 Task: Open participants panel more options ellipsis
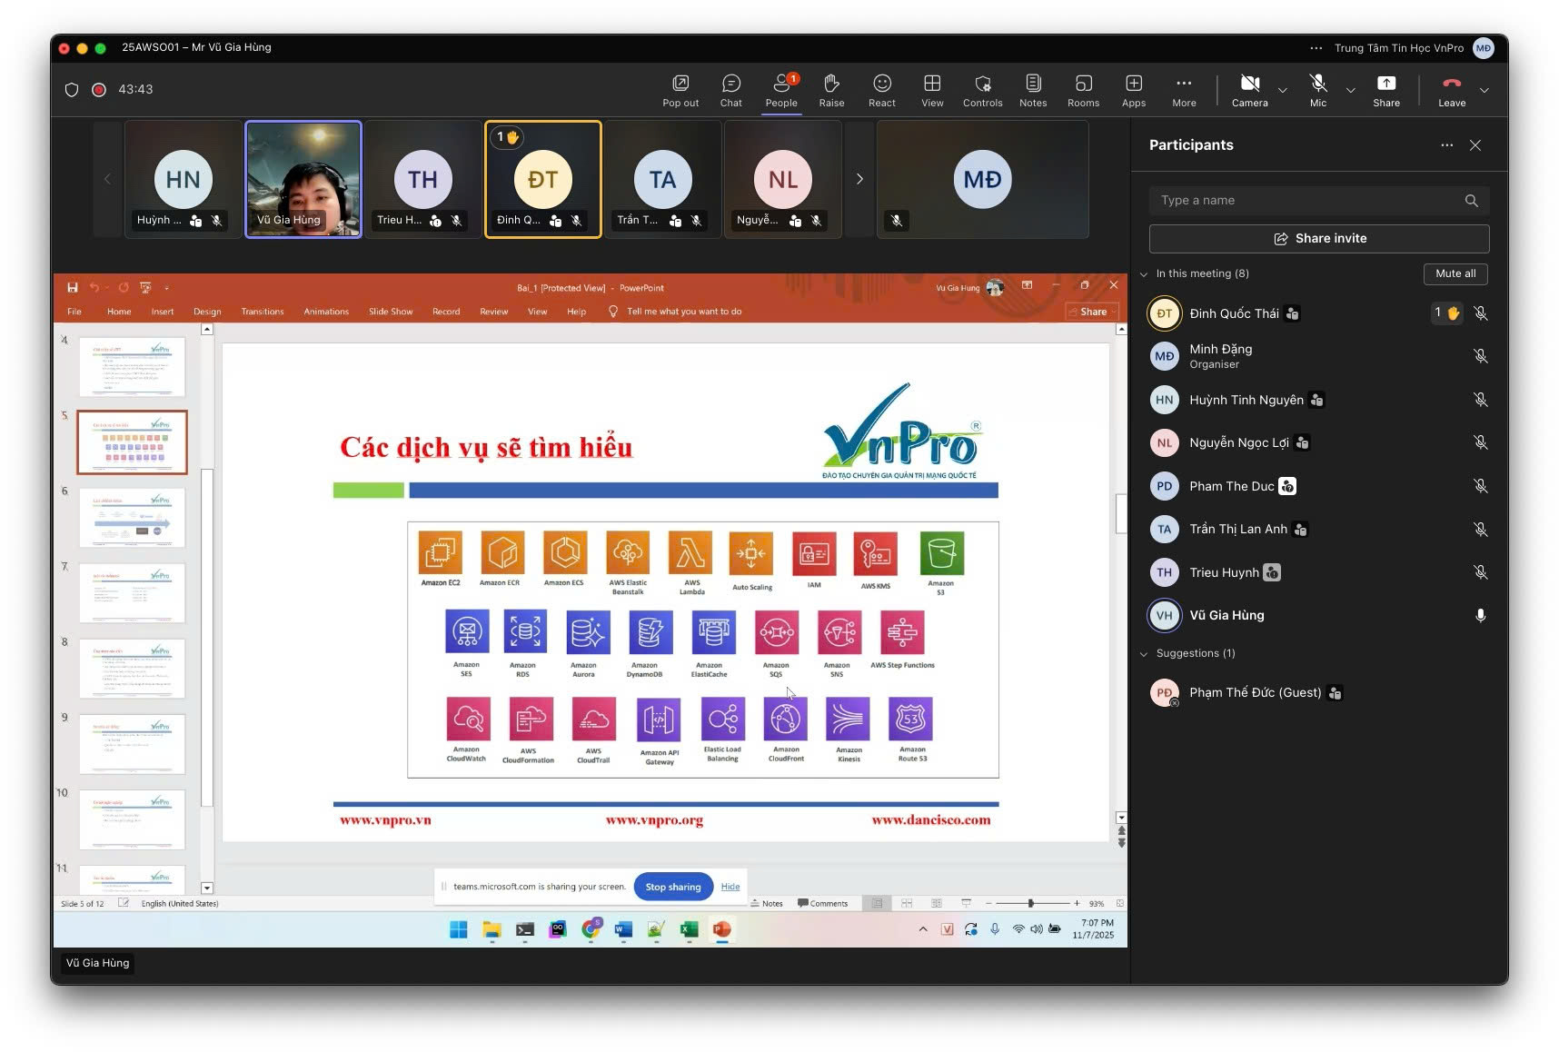1447,145
